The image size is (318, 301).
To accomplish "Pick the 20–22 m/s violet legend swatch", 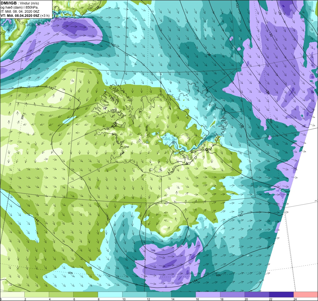I will pos(257,294).
